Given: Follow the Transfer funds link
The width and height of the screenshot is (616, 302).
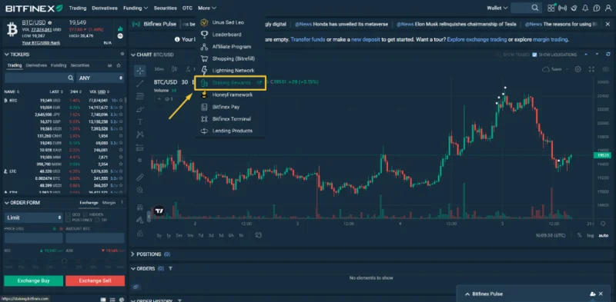Looking at the screenshot, I should click(307, 40).
